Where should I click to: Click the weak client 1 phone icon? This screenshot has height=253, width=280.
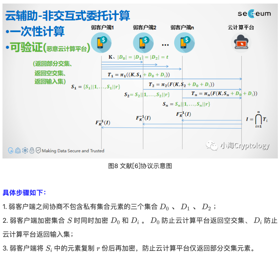click(101, 43)
